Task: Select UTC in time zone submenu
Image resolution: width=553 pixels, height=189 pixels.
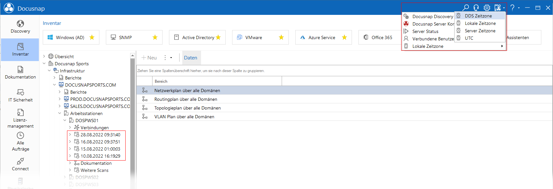Action: tap(480, 38)
